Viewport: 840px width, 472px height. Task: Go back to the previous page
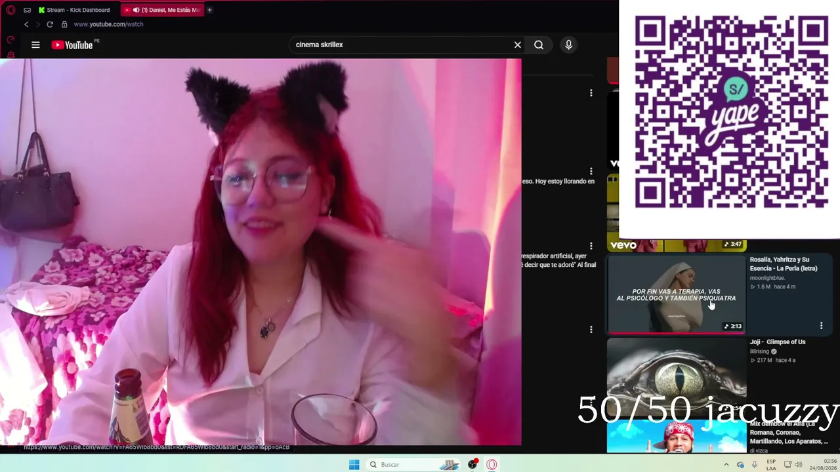tap(26, 24)
